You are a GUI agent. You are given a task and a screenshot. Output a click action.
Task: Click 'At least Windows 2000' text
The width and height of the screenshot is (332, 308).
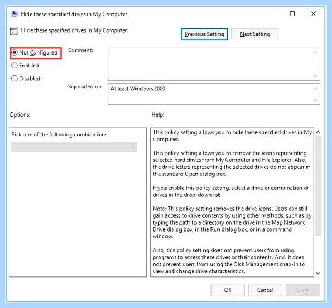(x=138, y=89)
